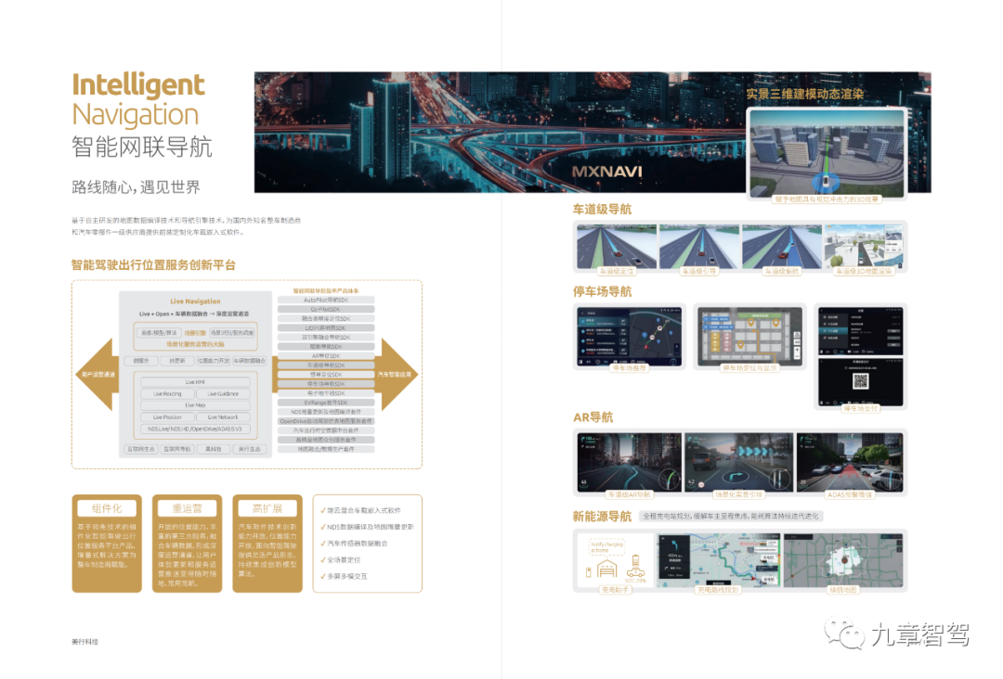Select the 智能网联导航 heading

tap(141, 147)
